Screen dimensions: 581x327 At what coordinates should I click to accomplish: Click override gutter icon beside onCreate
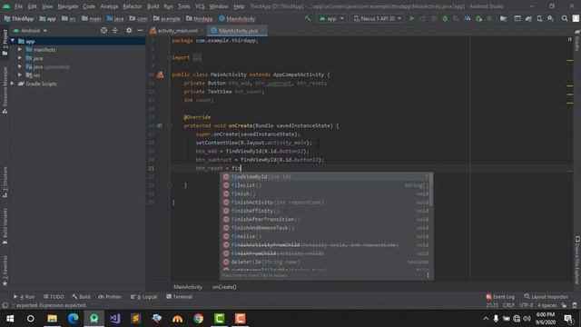(x=160, y=125)
